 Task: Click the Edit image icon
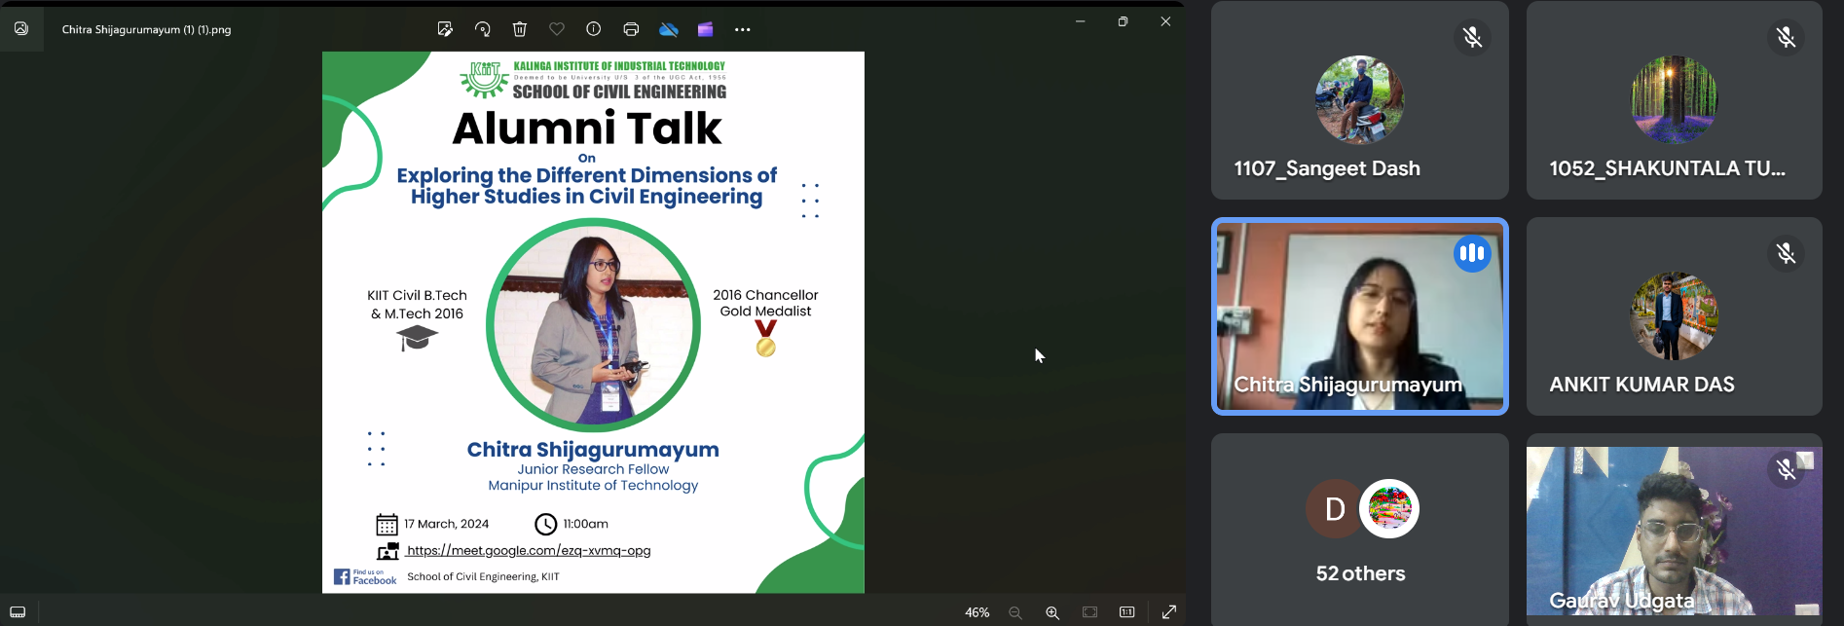click(x=445, y=29)
